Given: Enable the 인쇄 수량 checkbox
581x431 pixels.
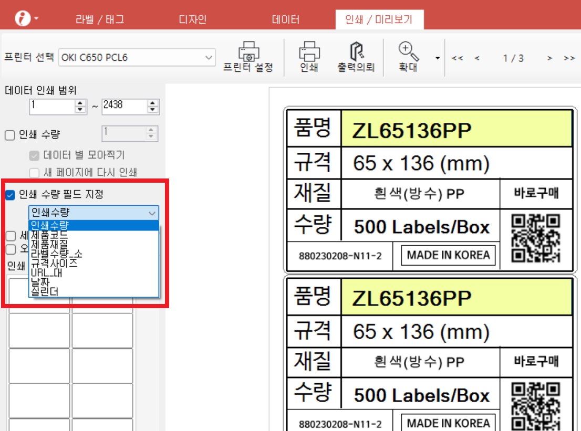Looking at the screenshot, I should click(9, 135).
